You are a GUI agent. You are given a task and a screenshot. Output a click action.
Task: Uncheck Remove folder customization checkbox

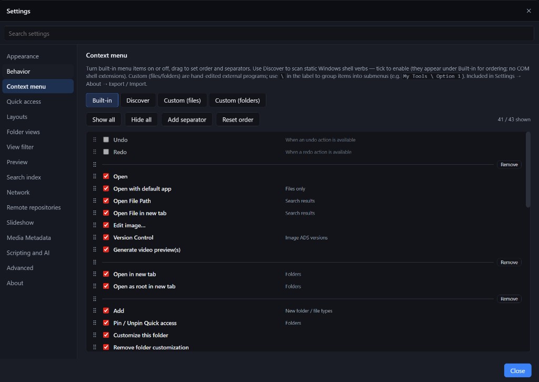point(106,347)
